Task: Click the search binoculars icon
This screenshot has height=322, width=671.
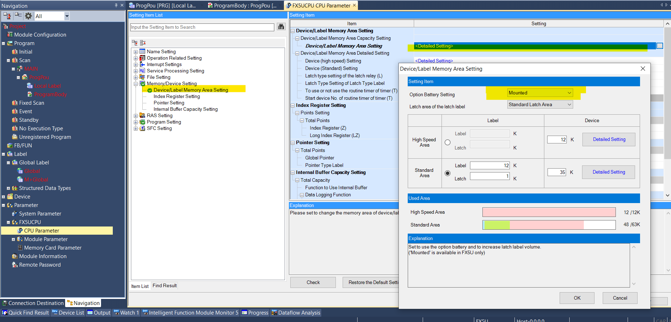Action: click(x=281, y=27)
